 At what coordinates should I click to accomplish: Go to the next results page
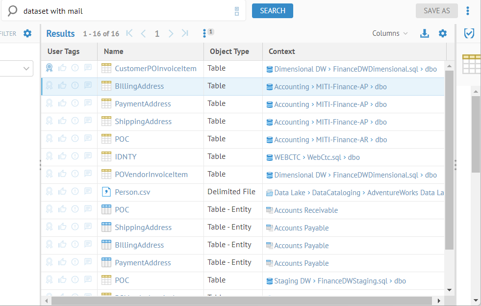click(x=171, y=33)
